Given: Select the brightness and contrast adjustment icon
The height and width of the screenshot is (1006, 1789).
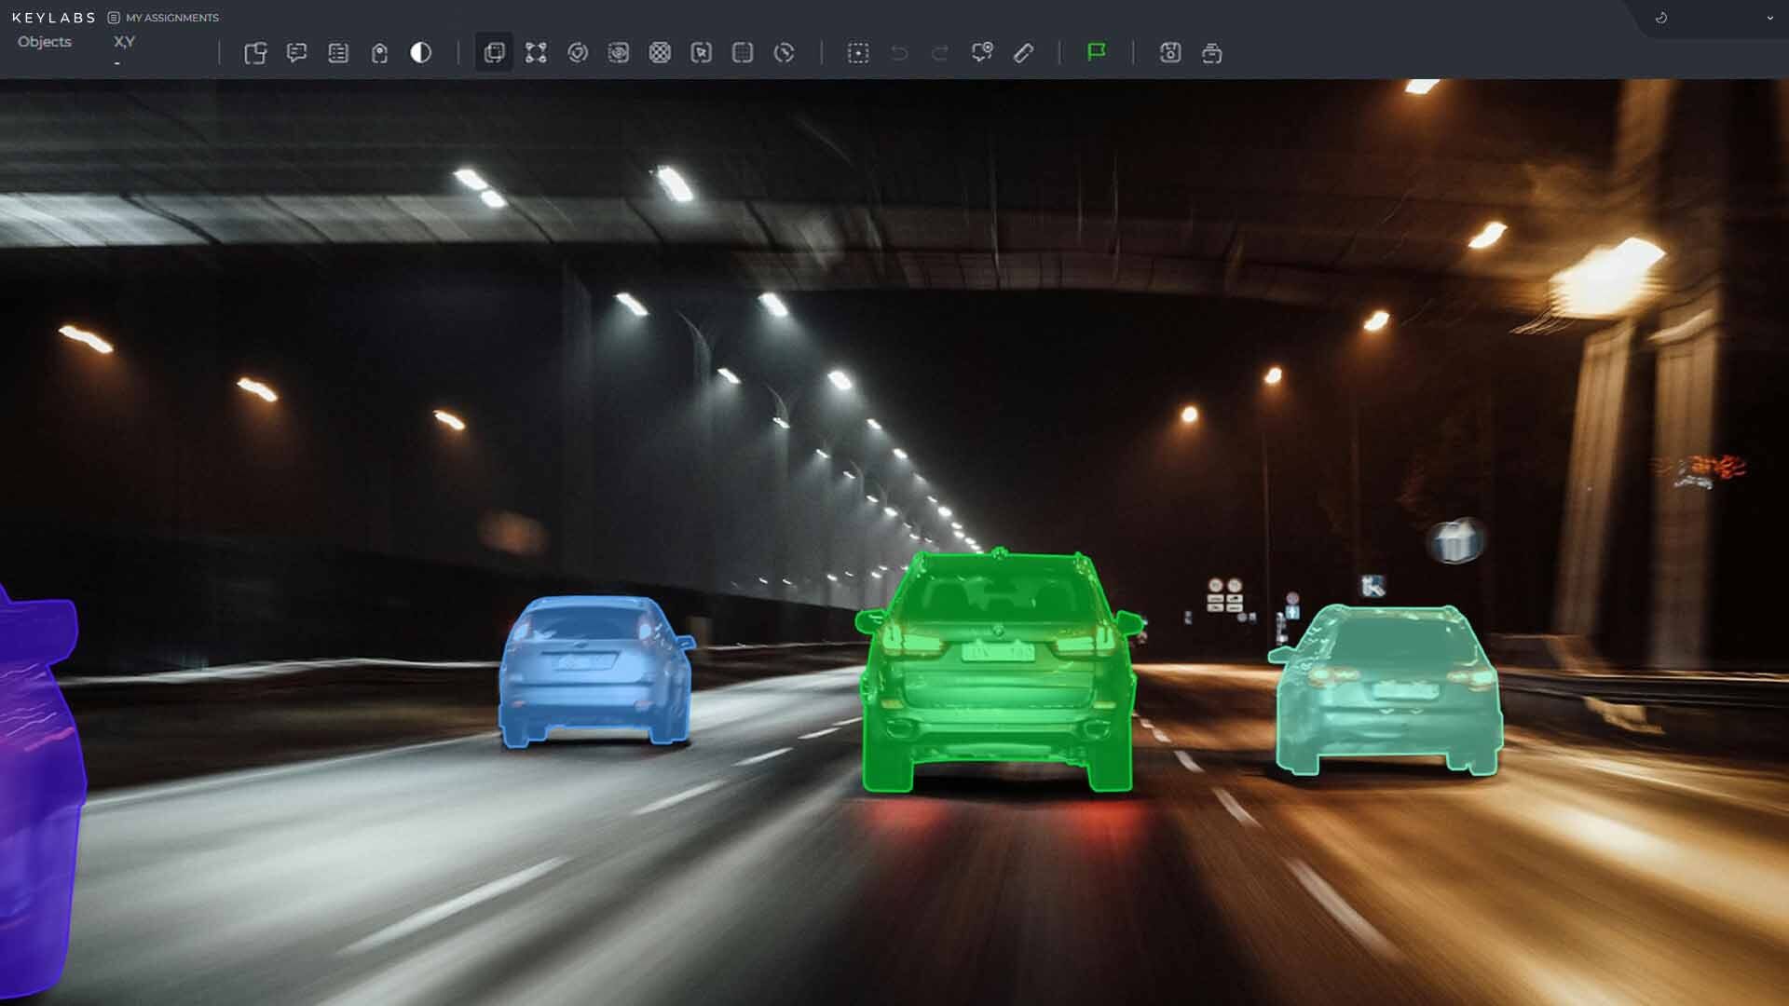Looking at the screenshot, I should click(x=419, y=53).
